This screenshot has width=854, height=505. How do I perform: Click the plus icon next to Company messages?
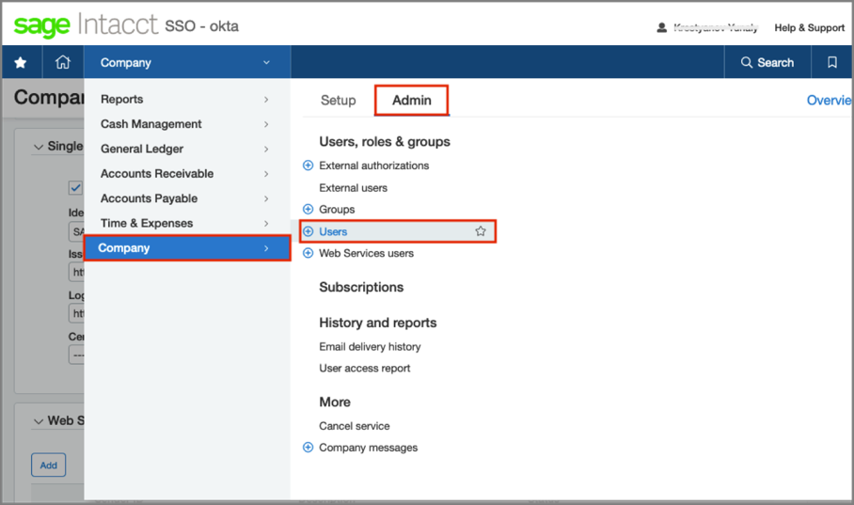tap(308, 448)
